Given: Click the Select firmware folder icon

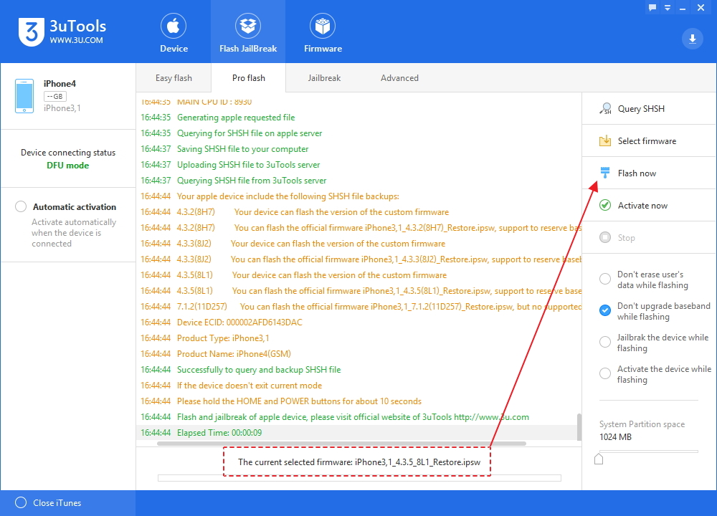Looking at the screenshot, I should click(605, 140).
